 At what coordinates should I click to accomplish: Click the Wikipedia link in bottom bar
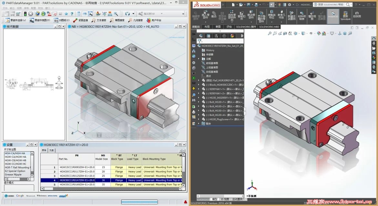[x=31, y=196]
